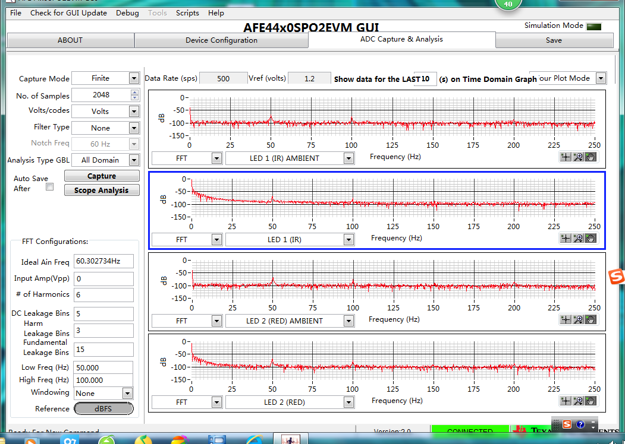Select zoom magnifier tool on LED 1 (IR) graph
Screen dimensions: 625x444
click(578, 238)
